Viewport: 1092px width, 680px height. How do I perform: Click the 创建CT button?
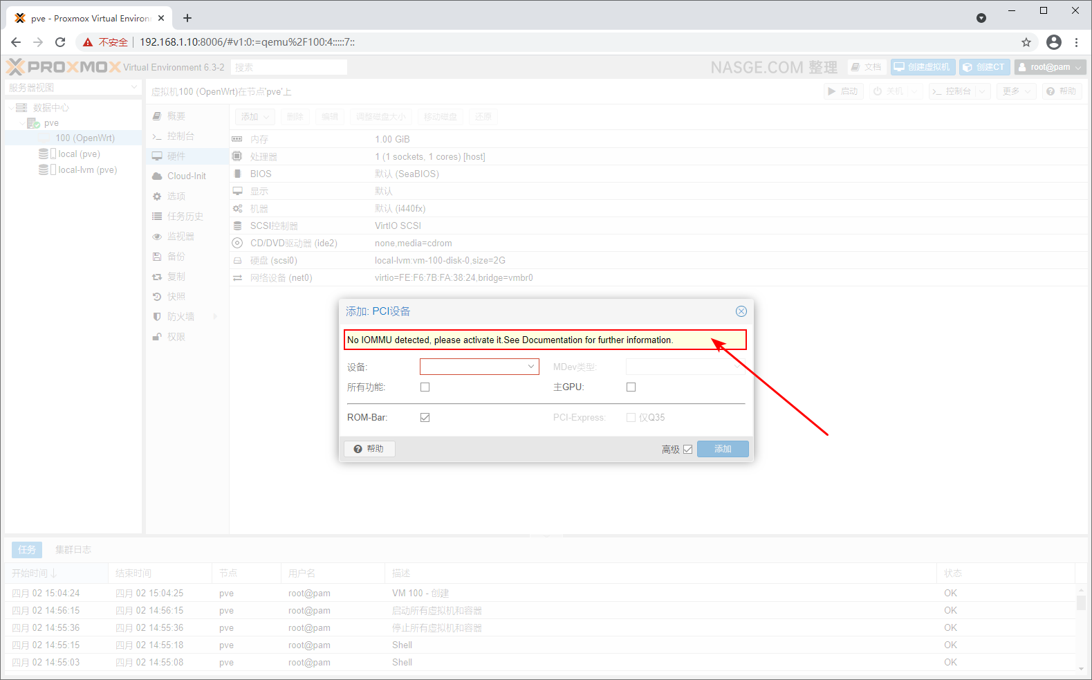(984, 67)
